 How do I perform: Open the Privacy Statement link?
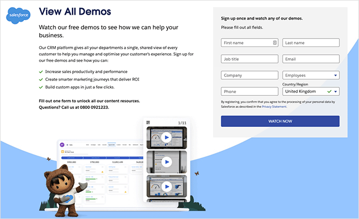[274, 107]
